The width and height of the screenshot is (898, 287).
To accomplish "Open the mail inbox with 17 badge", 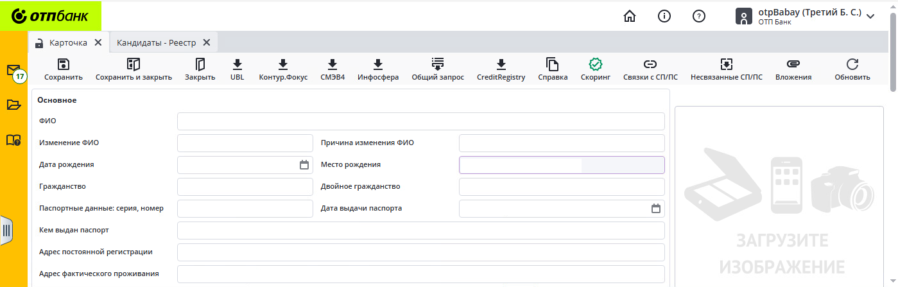I will pyautogui.click(x=13, y=70).
